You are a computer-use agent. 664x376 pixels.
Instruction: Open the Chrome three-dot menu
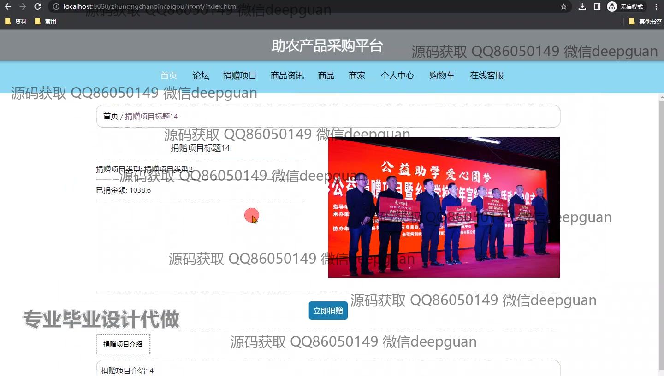click(656, 6)
